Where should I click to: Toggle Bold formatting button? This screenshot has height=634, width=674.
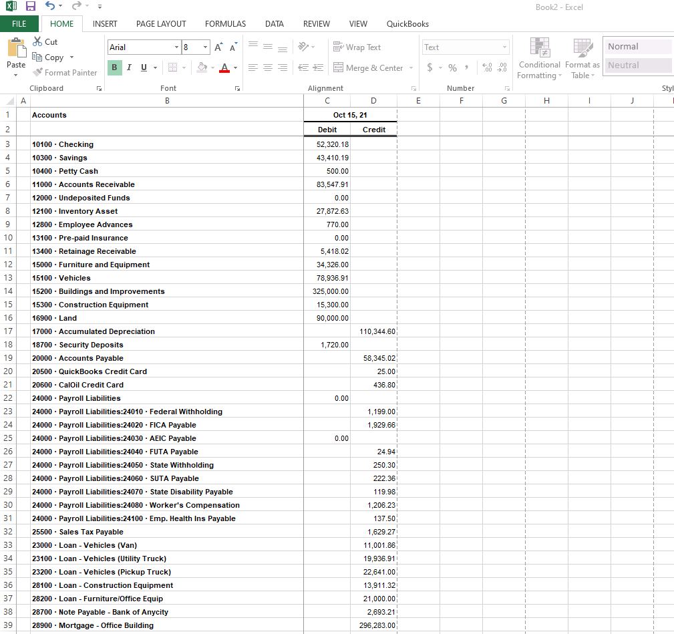point(114,67)
